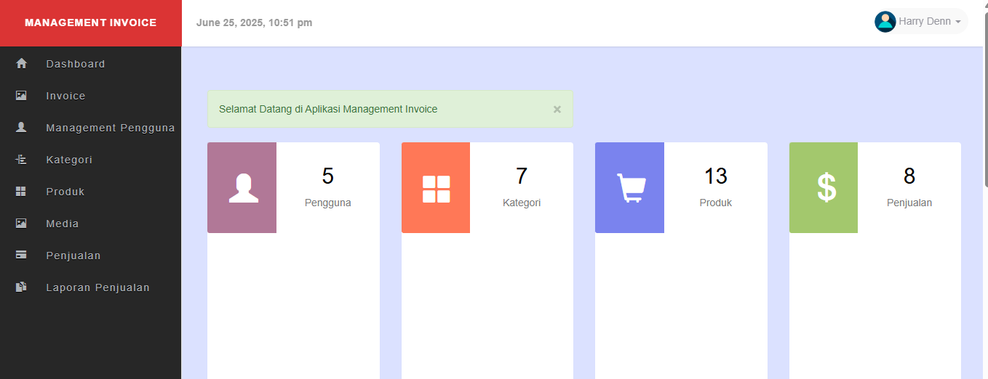Screen dimensions: 988x379
Task: Go to the Management Pengguna menu
Action: [110, 128]
